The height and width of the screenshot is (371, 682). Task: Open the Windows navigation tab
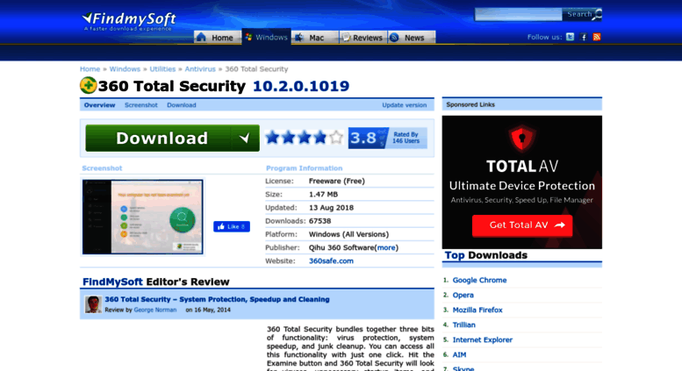266,37
